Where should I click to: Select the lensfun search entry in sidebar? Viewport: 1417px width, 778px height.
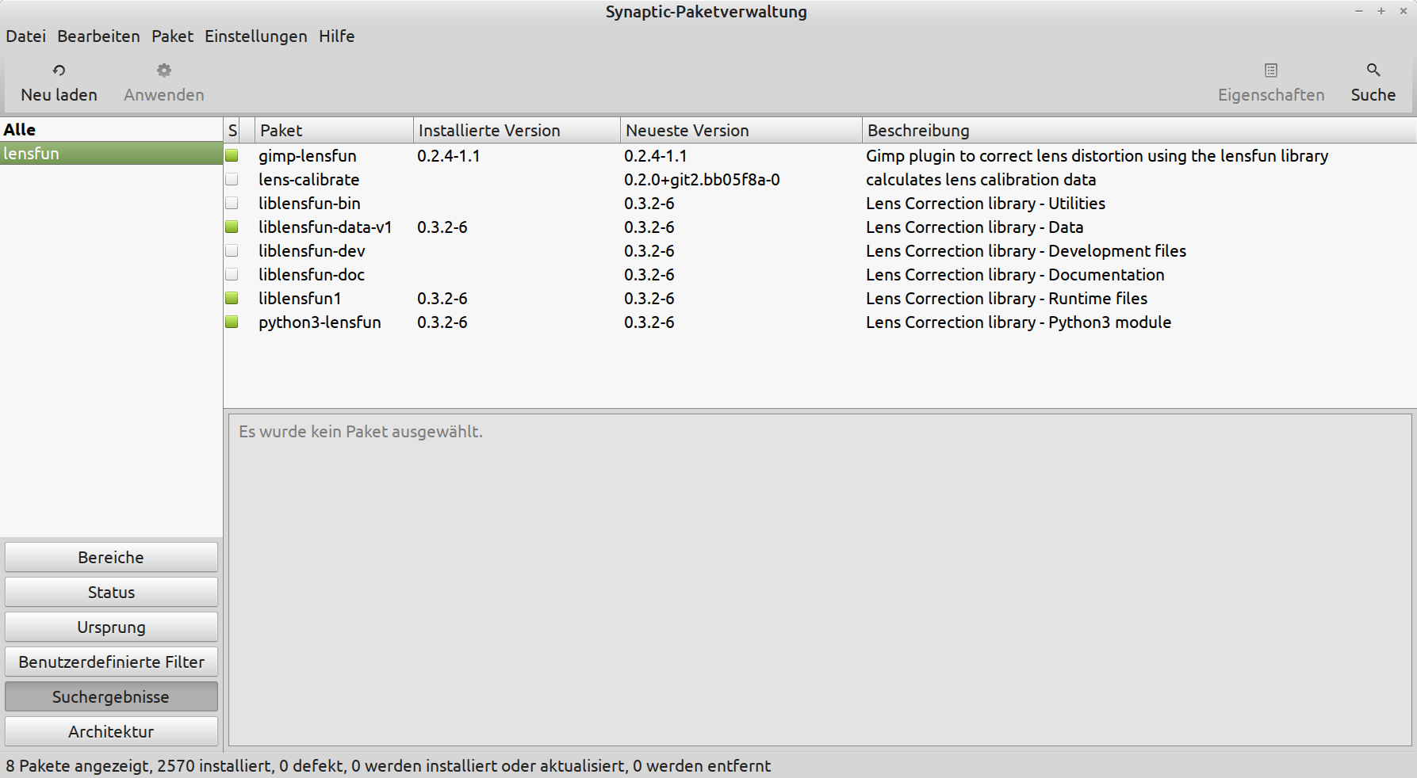coord(111,154)
